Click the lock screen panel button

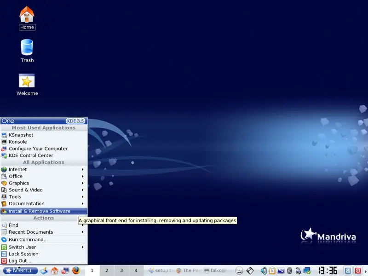348,270
